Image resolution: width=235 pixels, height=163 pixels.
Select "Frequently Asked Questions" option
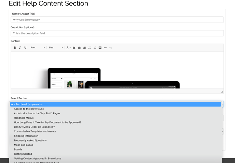coord(115,140)
